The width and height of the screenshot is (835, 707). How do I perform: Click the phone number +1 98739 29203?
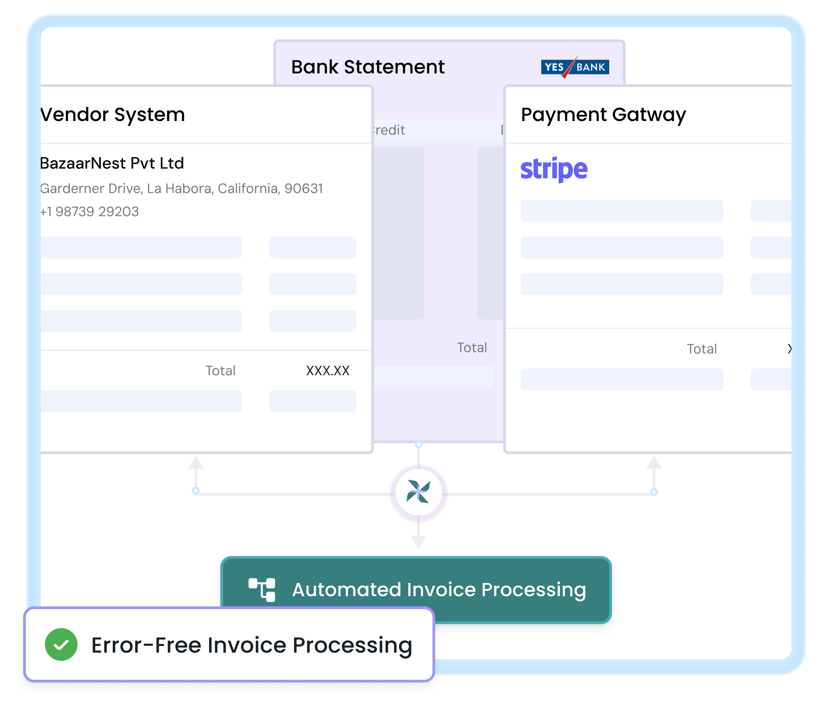coord(89,211)
